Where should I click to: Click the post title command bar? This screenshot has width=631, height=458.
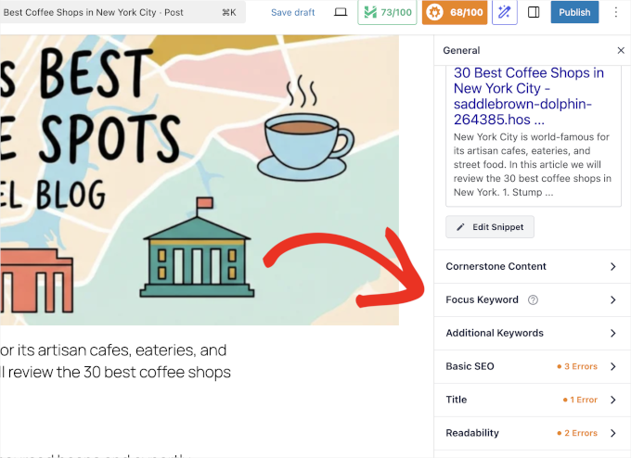(x=121, y=13)
